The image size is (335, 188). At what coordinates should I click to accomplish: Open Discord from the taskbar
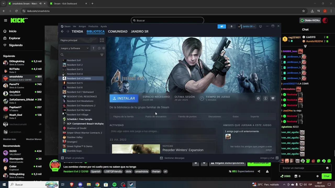pyautogui.click(x=80, y=185)
